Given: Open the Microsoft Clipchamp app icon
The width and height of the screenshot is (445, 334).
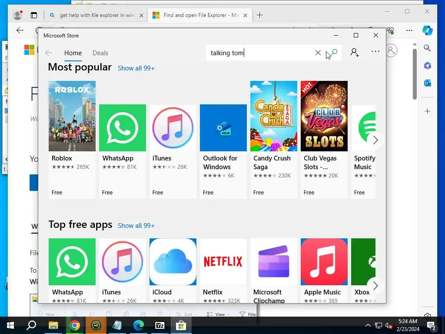Looking at the screenshot, I should 274,261.
